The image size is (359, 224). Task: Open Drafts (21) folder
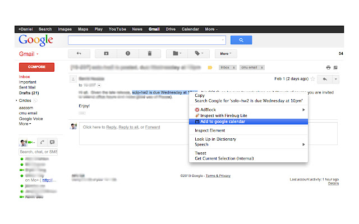click(x=29, y=93)
